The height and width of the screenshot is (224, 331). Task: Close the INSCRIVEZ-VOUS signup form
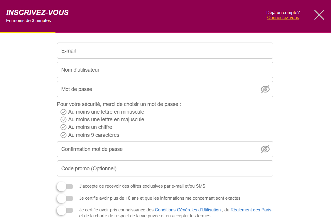pos(319,15)
